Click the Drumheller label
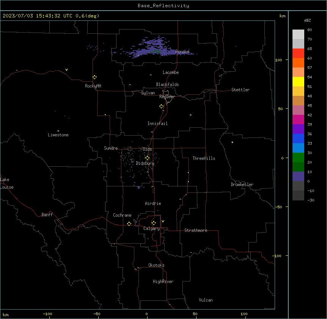Image resolution: width=327 pixels, height=319 pixels. [242, 185]
